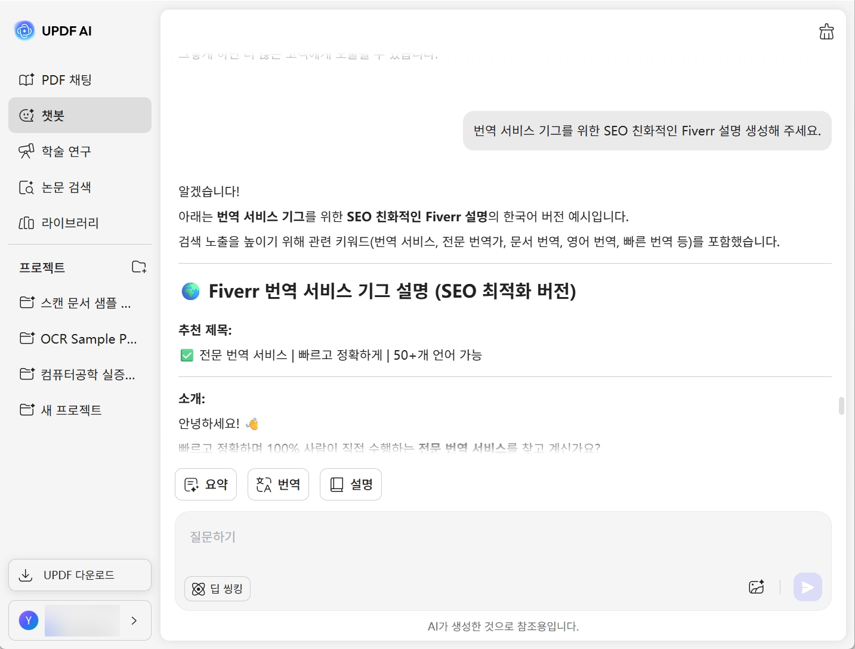Go to 논문 검색 page
The width and height of the screenshot is (855, 649).
[x=66, y=187]
